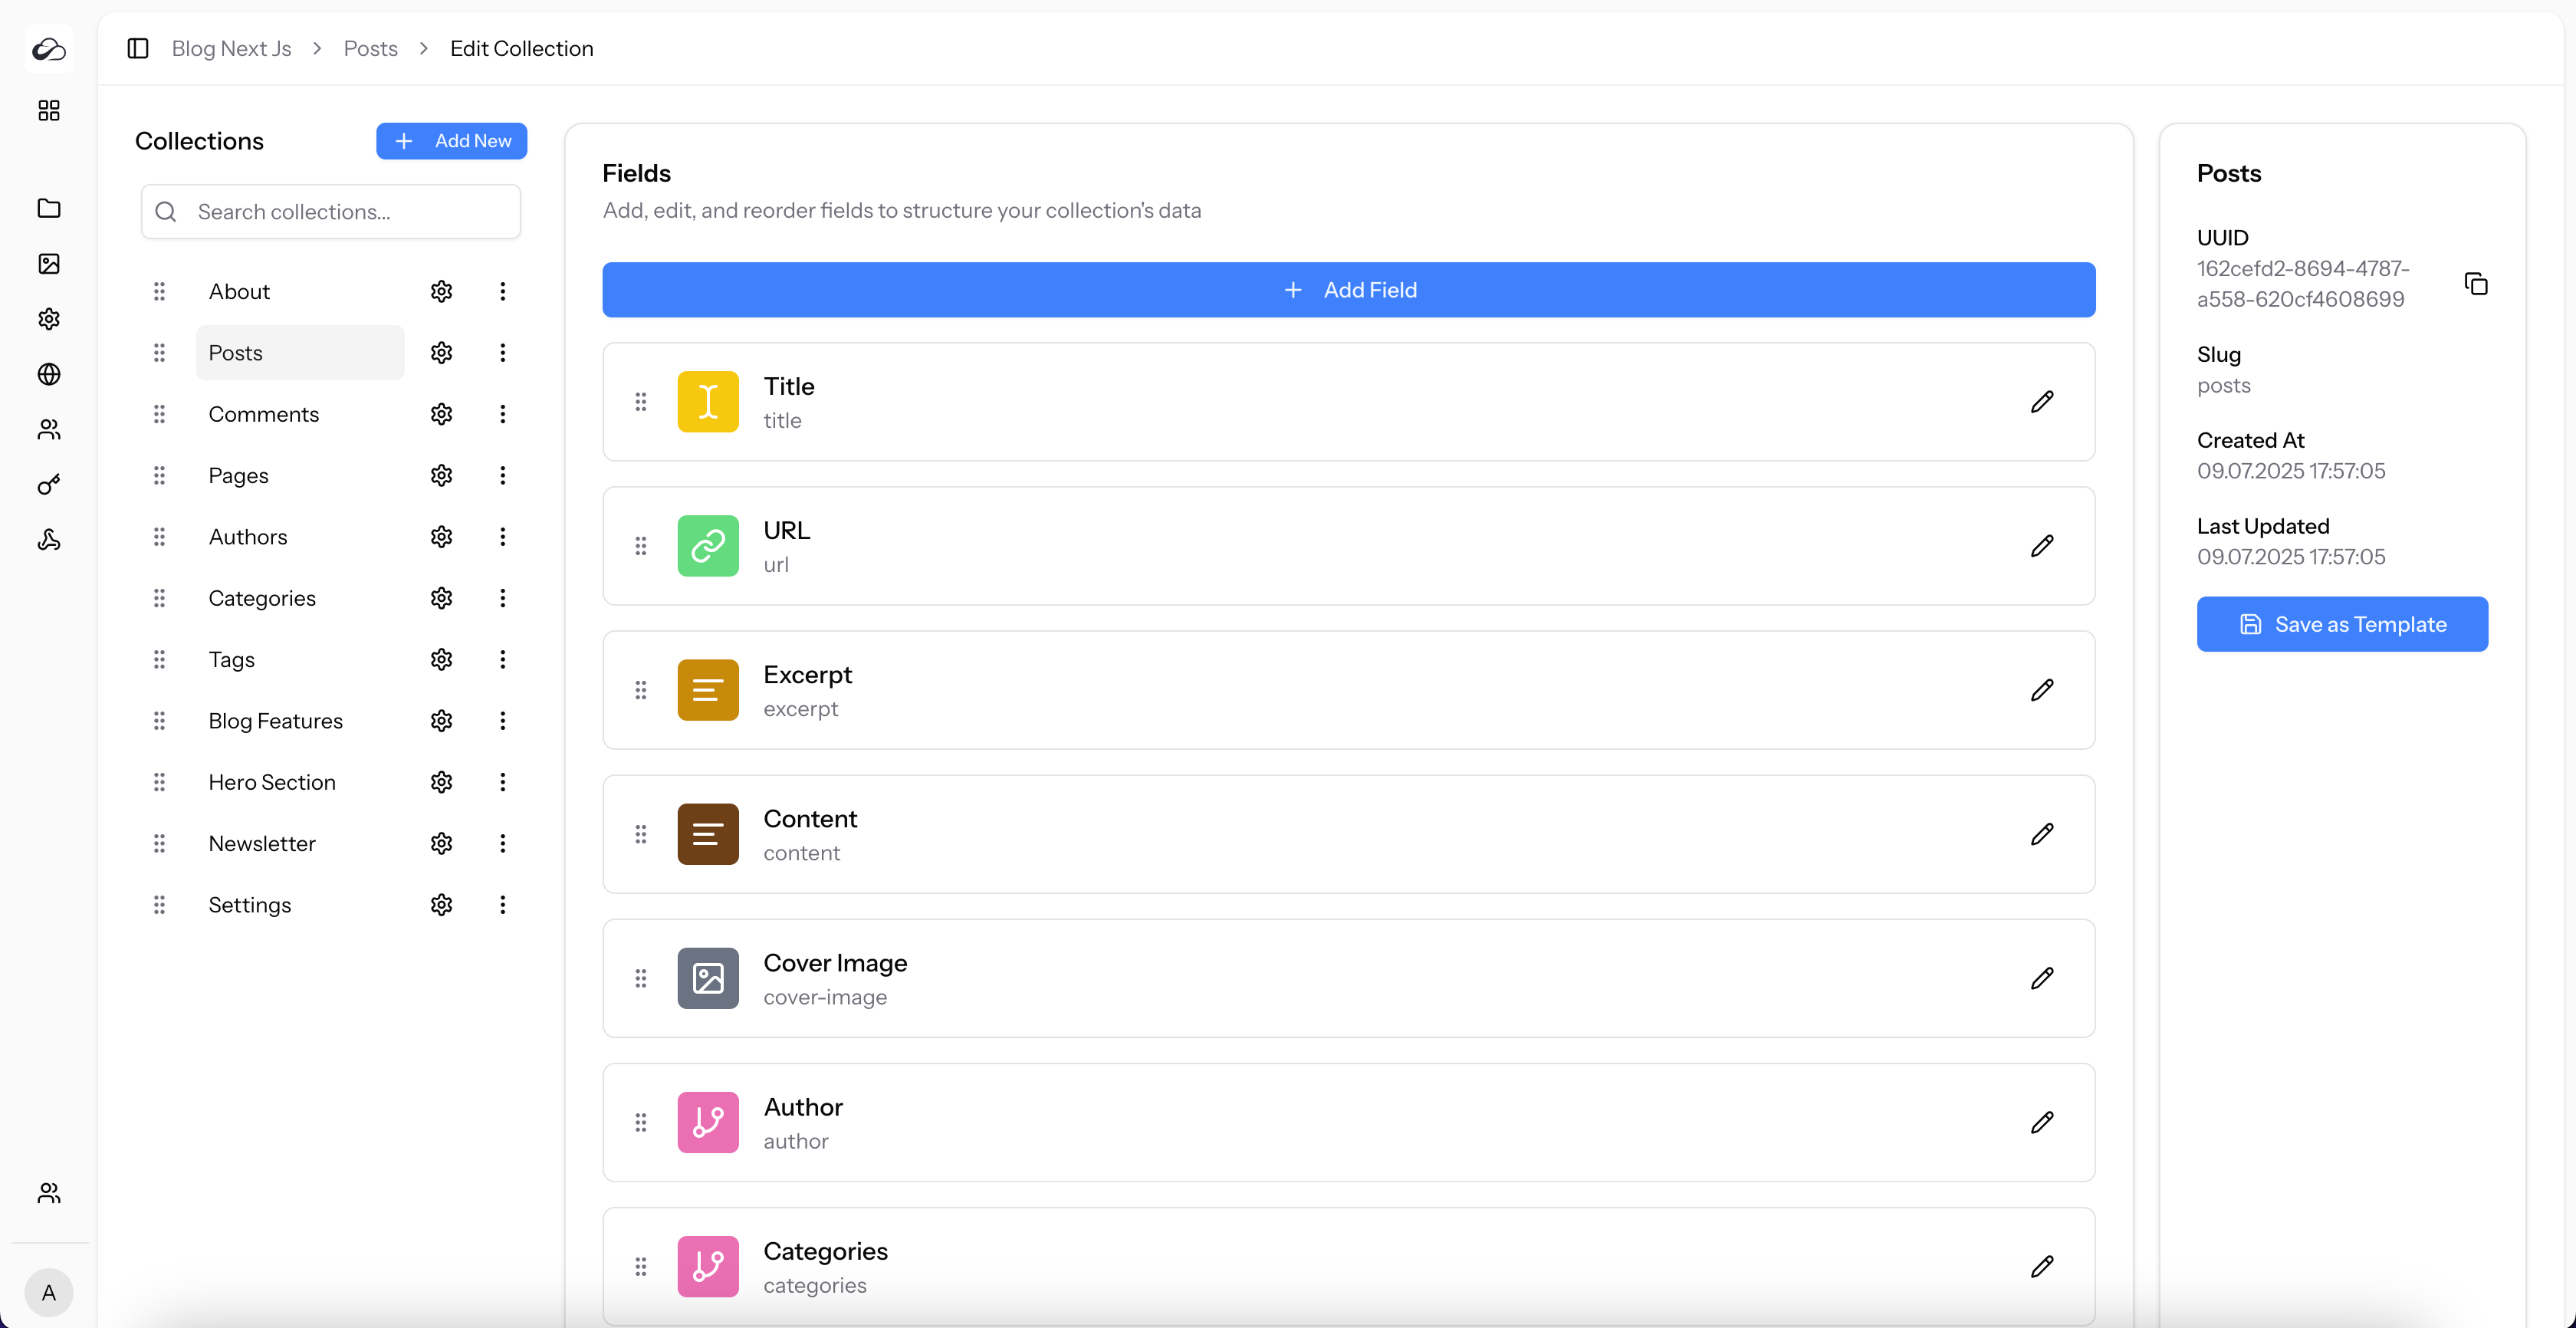Open the globe localization icon in sidebar
The image size is (2576, 1328).
pyautogui.click(x=48, y=374)
